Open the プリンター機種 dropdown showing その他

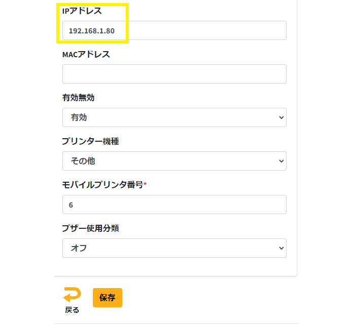[x=174, y=161]
